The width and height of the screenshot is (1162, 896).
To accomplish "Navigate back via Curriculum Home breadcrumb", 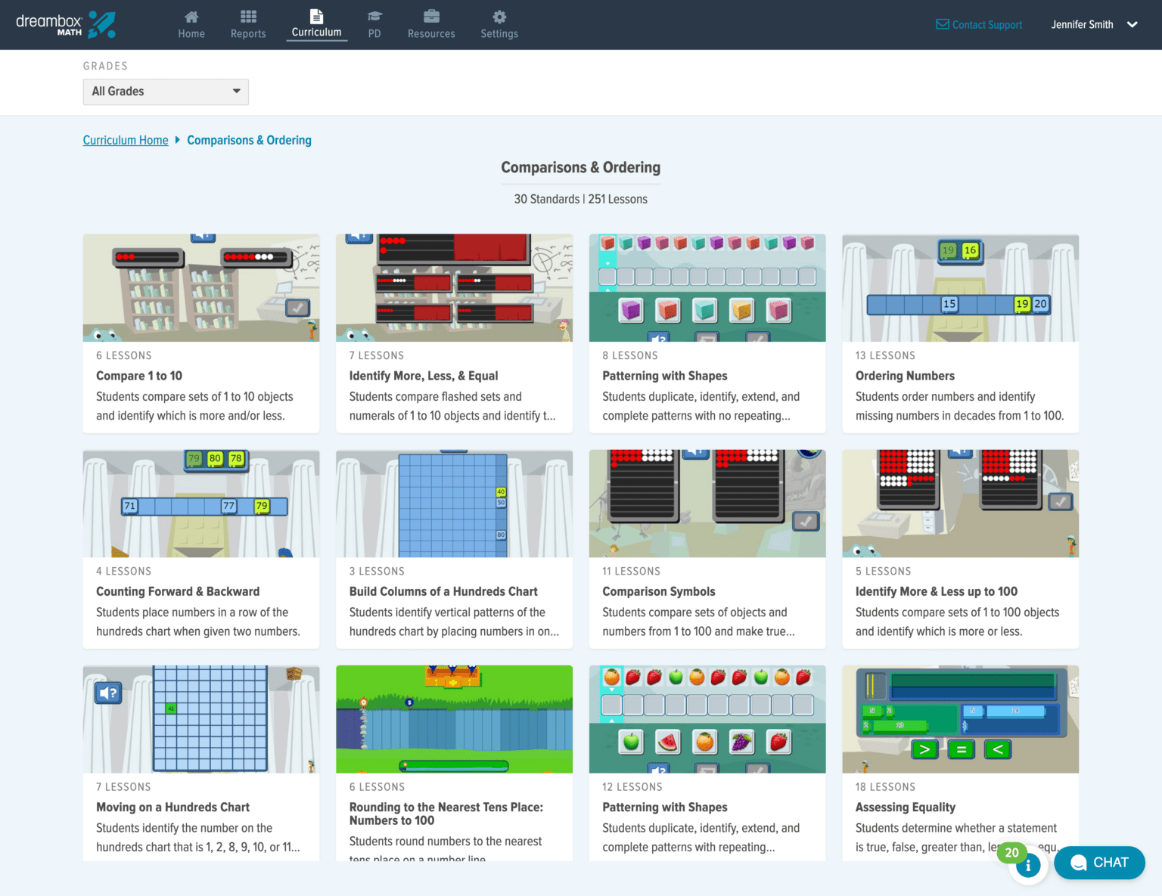I will click(x=125, y=140).
